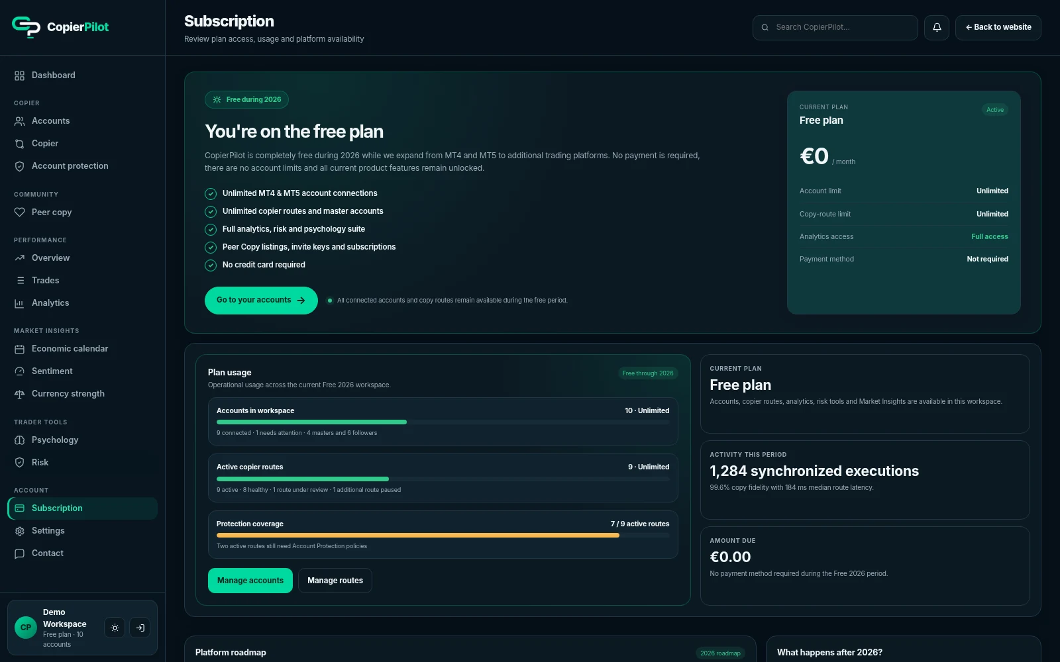This screenshot has height=662, width=1060.
Task: Click the Contact chat bubble icon
Action: coord(19,553)
